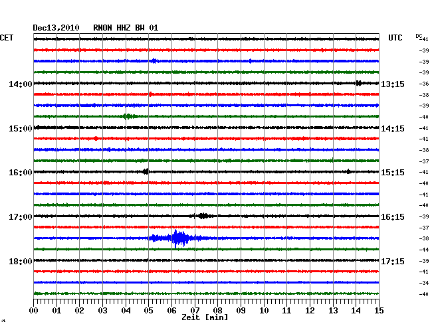Click minute tick label 03
Viewport: 432px width, 328px height.
(x=102, y=311)
